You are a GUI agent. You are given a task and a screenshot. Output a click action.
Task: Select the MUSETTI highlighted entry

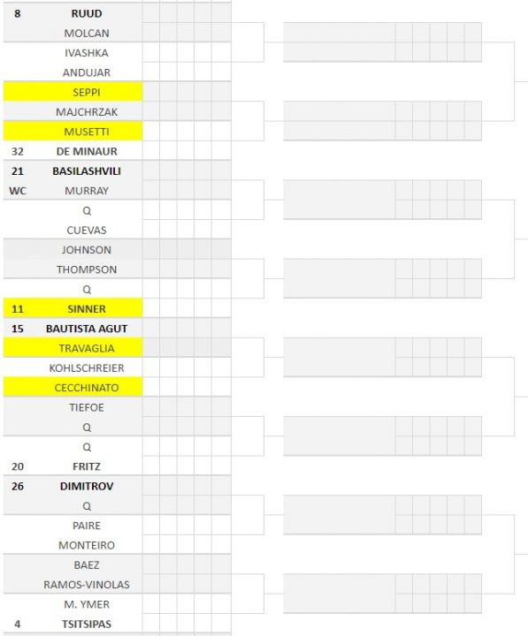point(73,132)
